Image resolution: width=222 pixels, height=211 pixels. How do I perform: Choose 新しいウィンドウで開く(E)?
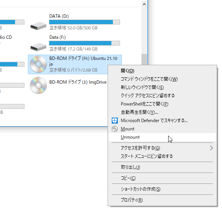(162, 87)
